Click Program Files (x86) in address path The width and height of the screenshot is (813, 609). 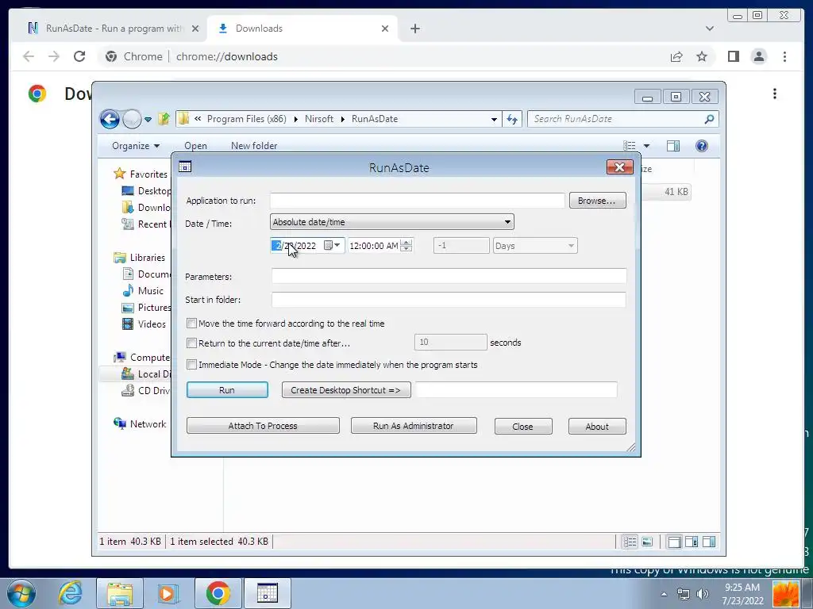coord(246,119)
